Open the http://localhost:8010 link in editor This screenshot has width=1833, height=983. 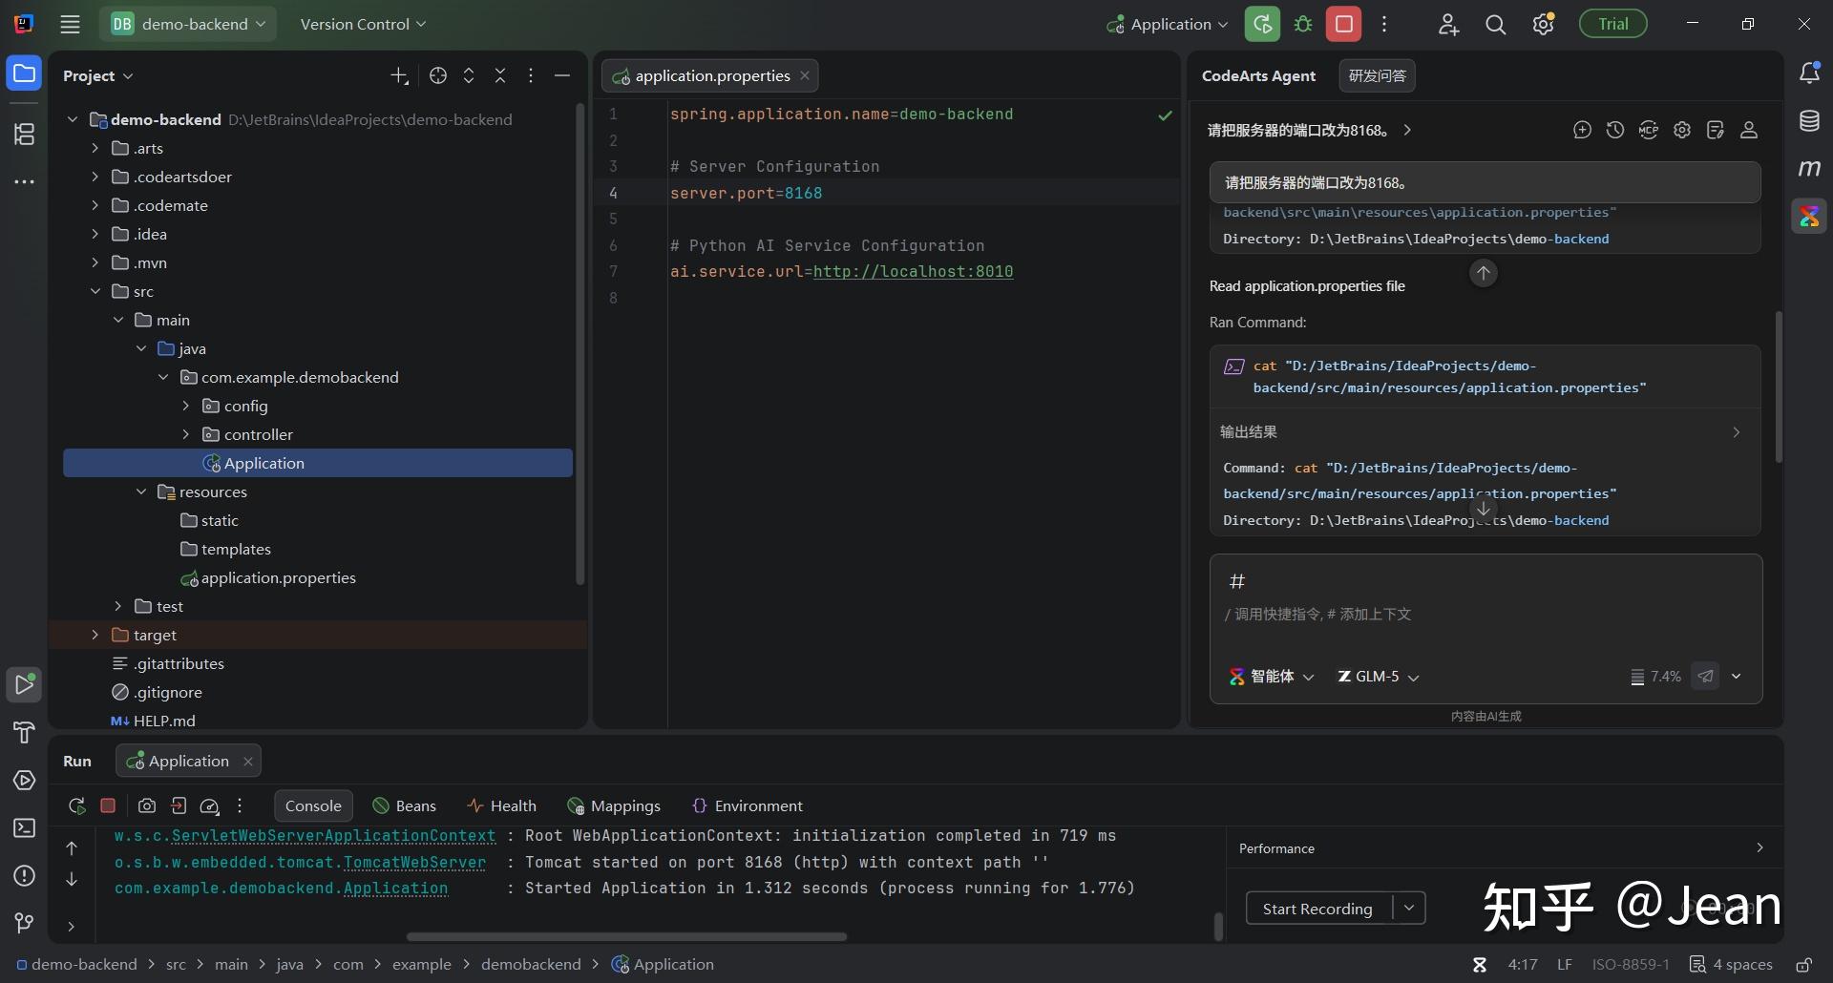point(913,271)
